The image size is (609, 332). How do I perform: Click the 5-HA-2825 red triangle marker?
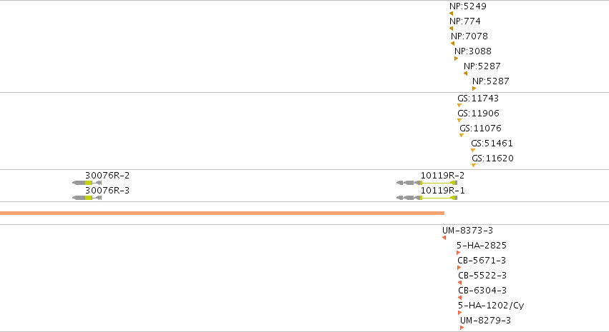coord(458,253)
